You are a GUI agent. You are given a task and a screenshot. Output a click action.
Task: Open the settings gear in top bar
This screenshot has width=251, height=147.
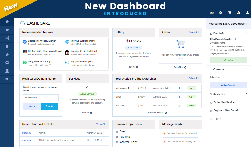point(221,13)
